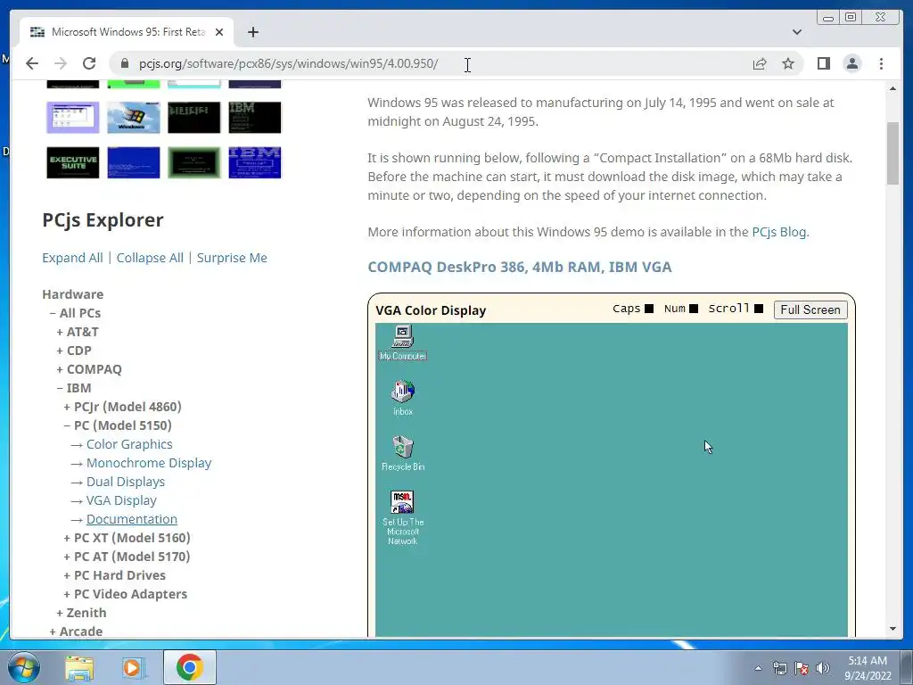Image resolution: width=913 pixels, height=685 pixels.
Task: Click the Scroll indicator square
Action: [759, 309]
